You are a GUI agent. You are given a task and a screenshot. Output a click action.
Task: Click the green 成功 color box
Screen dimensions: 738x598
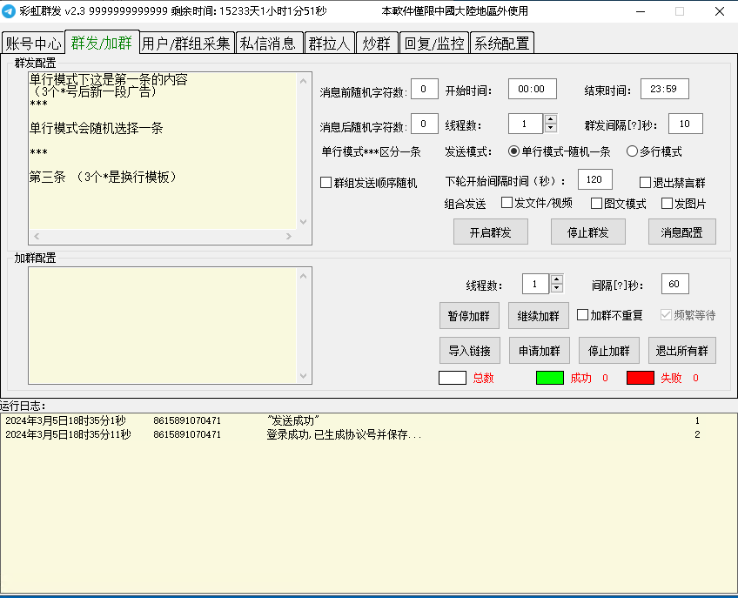549,378
